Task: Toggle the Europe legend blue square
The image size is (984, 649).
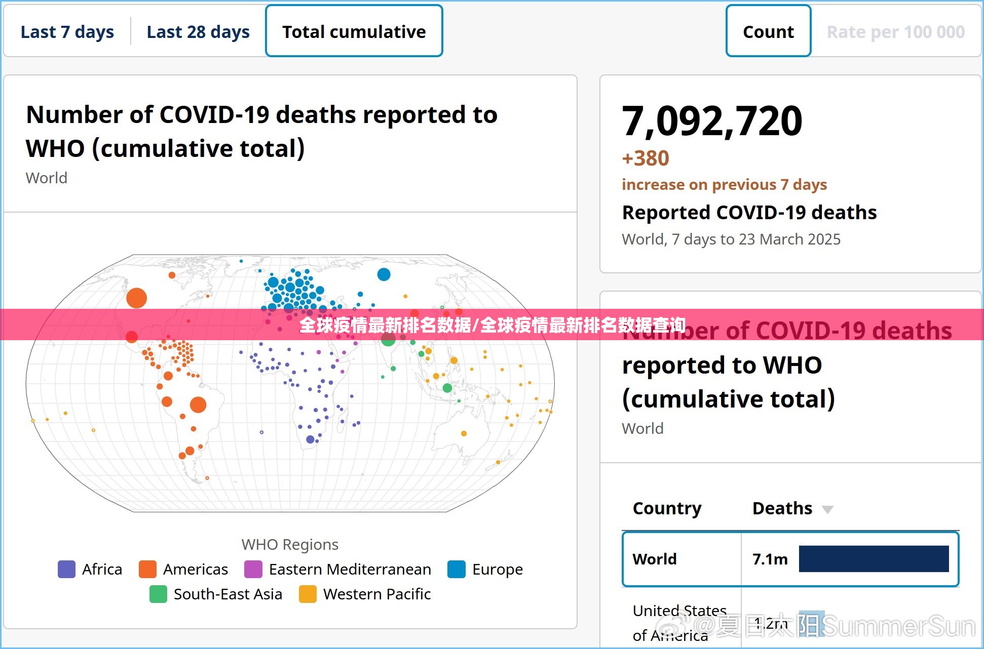Action: coord(456,569)
